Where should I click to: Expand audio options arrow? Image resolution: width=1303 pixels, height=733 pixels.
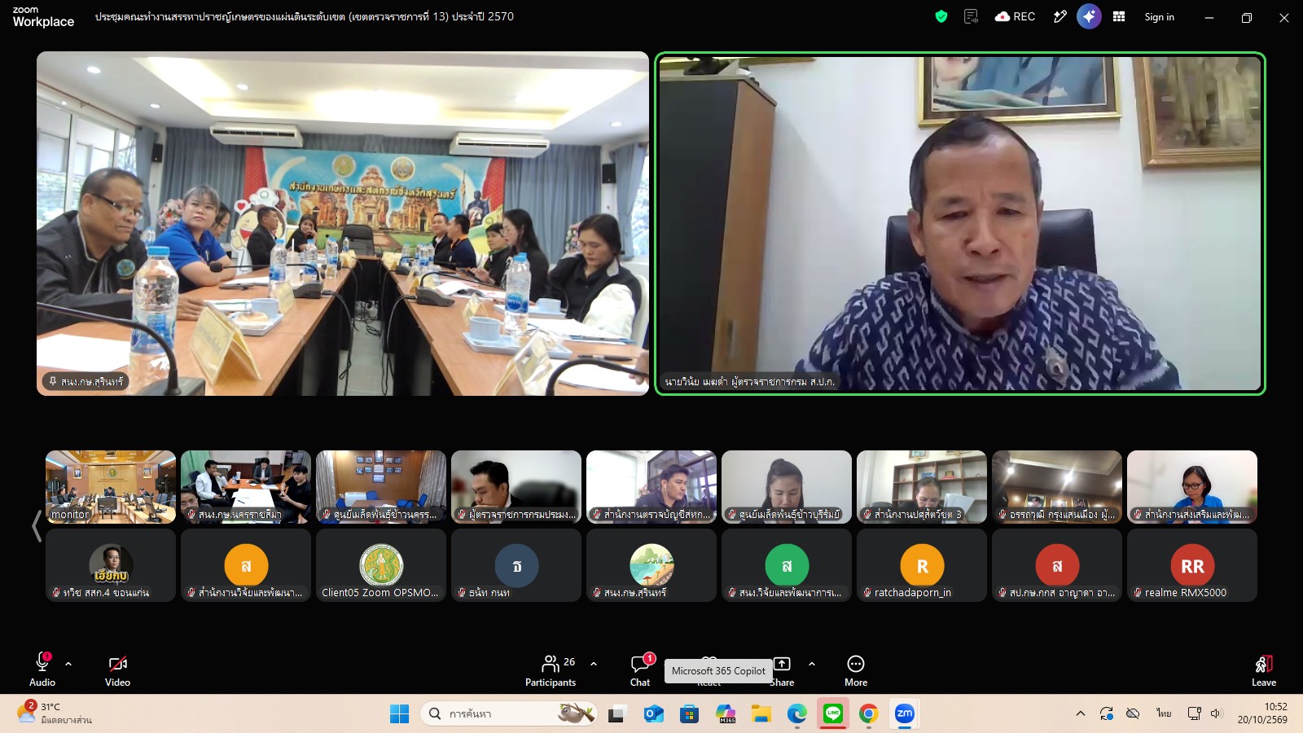click(68, 664)
